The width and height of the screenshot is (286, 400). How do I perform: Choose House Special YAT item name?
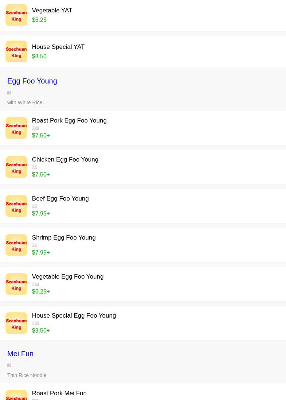(x=58, y=47)
